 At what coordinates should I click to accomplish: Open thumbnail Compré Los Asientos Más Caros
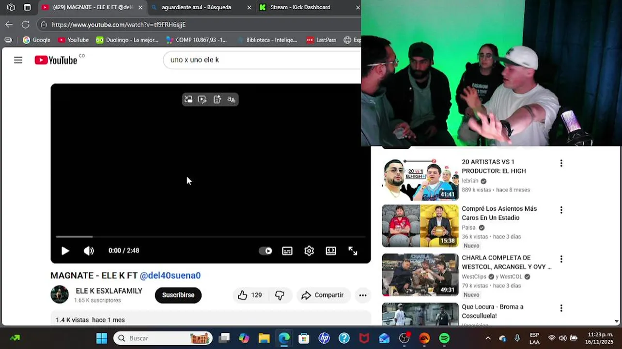click(x=420, y=226)
